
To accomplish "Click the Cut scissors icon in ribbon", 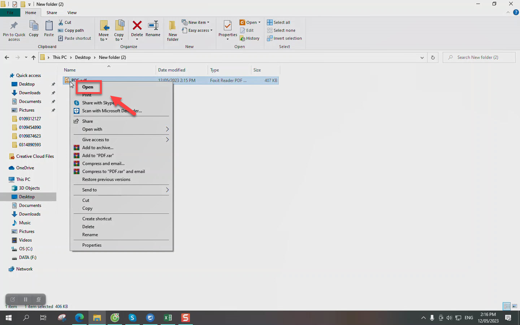I will click(x=61, y=22).
